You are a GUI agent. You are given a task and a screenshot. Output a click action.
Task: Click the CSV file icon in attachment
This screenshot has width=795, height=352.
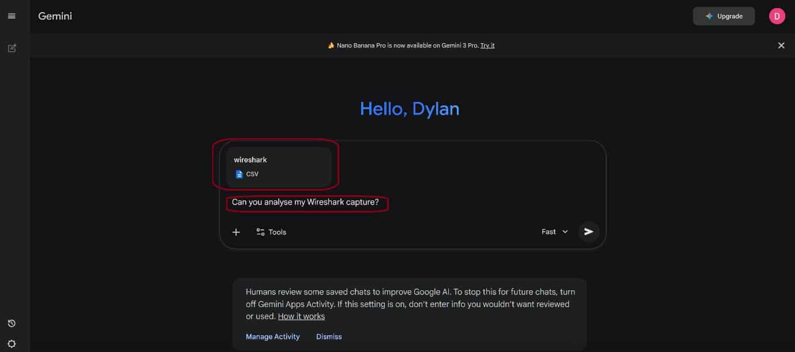pos(239,174)
